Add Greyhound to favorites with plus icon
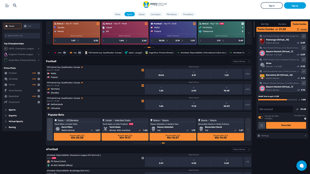The height and width of the screenshot is (174, 310). click(x=39, y=102)
